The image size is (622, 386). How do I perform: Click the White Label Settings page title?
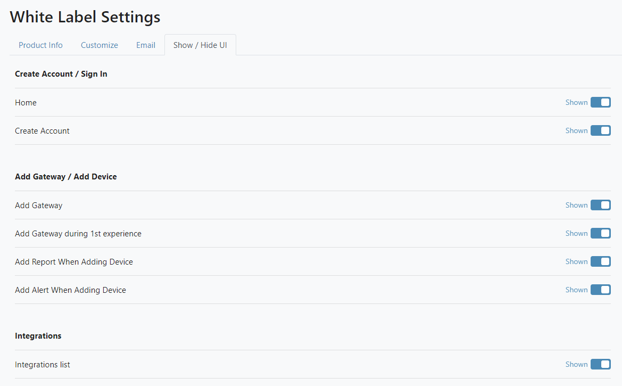coord(85,17)
